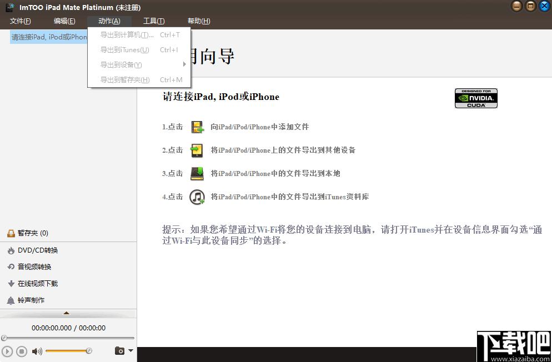Click the 导出到iTunes资料库 instruction text

click(x=290, y=197)
